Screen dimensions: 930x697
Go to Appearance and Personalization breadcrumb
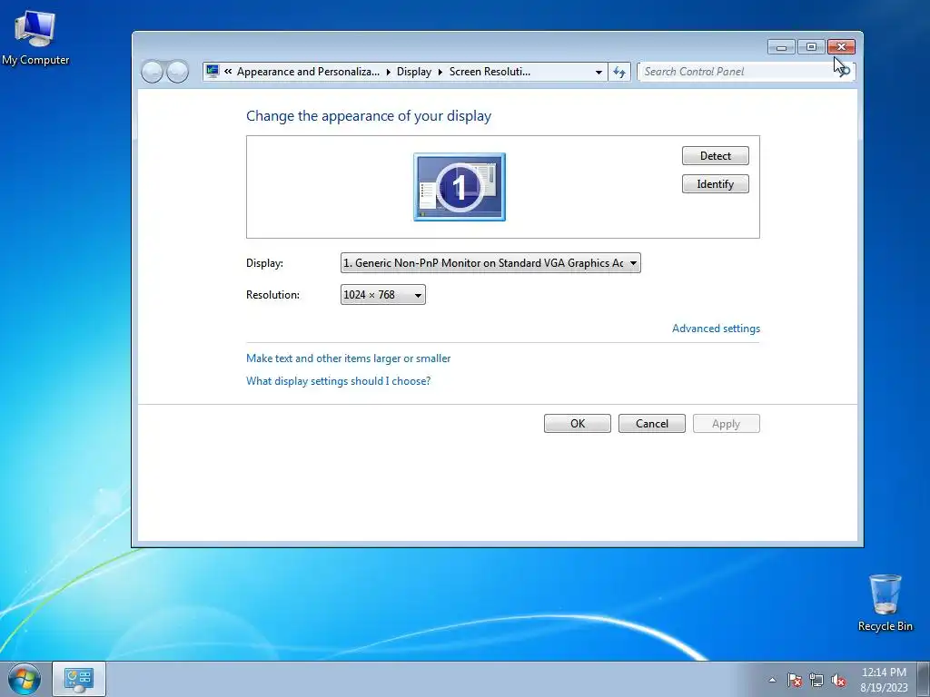[308, 72]
